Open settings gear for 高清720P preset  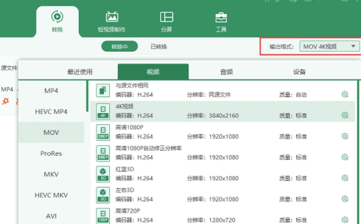click(x=345, y=219)
